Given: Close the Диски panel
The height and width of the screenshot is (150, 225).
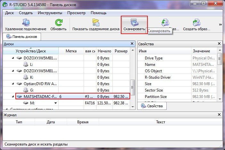Looking at the screenshot, I should click(132, 44).
